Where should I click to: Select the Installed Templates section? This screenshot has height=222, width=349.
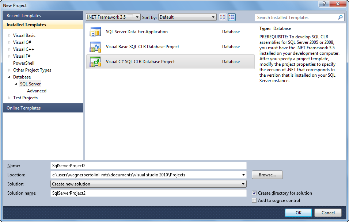pyautogui.click(x=43, y=25)
